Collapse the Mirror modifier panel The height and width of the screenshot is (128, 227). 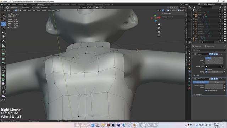pos(193,54)
